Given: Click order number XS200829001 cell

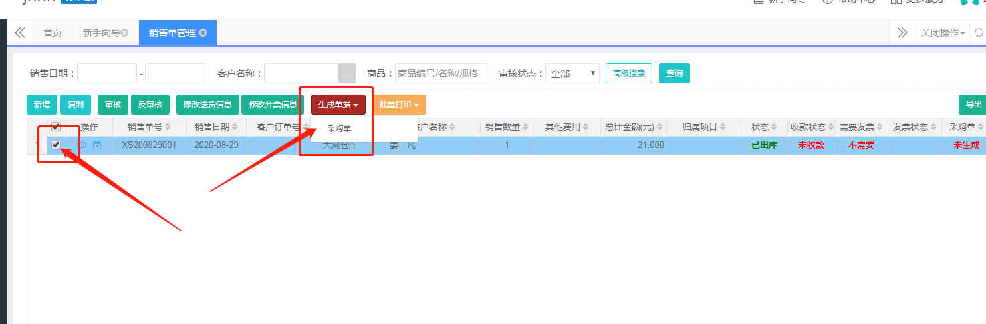Looking at the screenshot, I should click(149, 145).
